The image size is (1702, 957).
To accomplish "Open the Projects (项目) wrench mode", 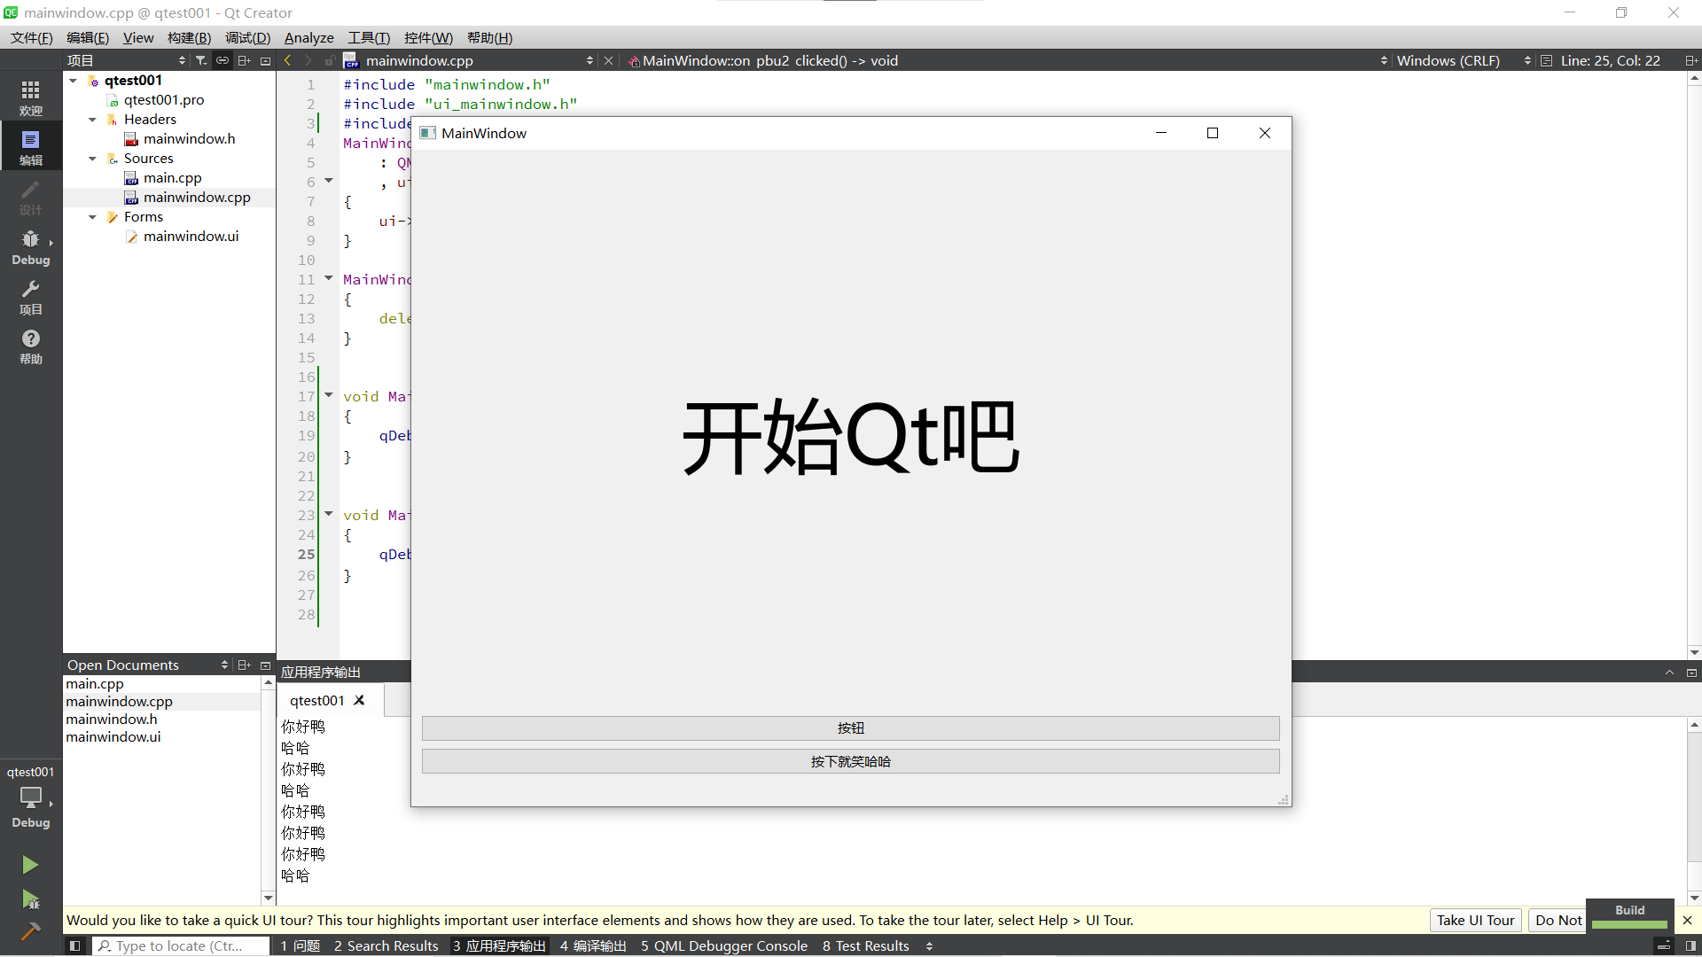I will [30, 297].
